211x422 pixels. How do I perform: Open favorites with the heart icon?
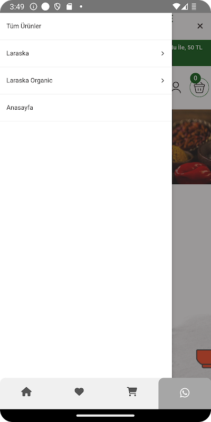[x=79, y=392]
